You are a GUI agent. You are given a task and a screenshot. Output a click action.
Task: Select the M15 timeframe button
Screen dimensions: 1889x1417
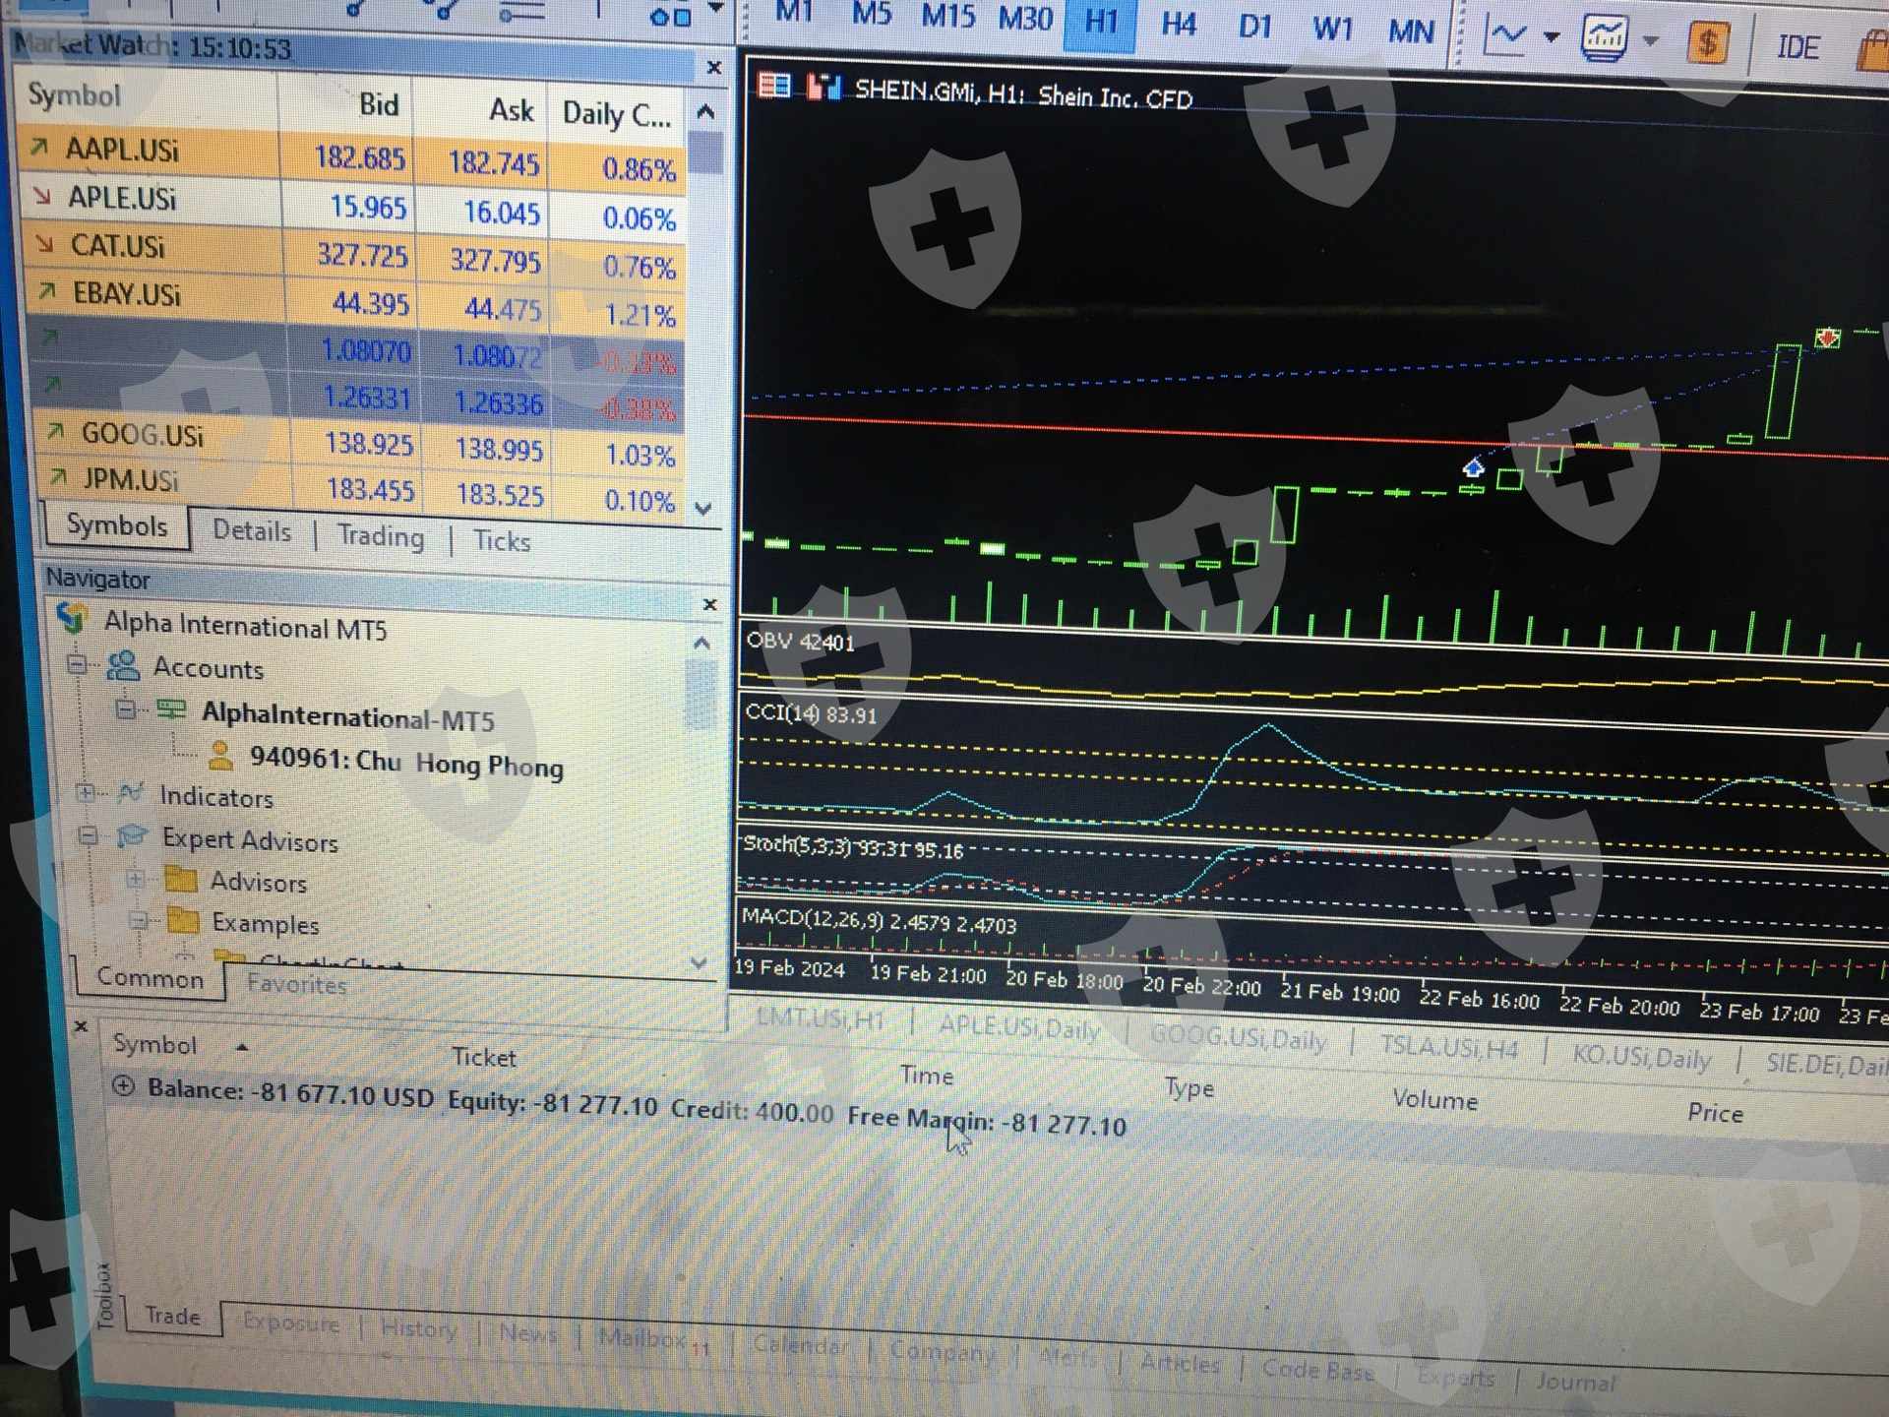click(947, 18)
